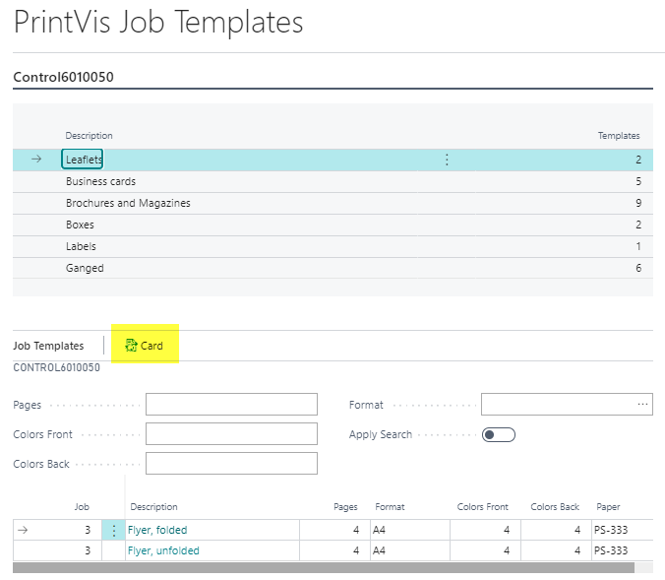Open the Flyer, folded template link

click(157, 530)
